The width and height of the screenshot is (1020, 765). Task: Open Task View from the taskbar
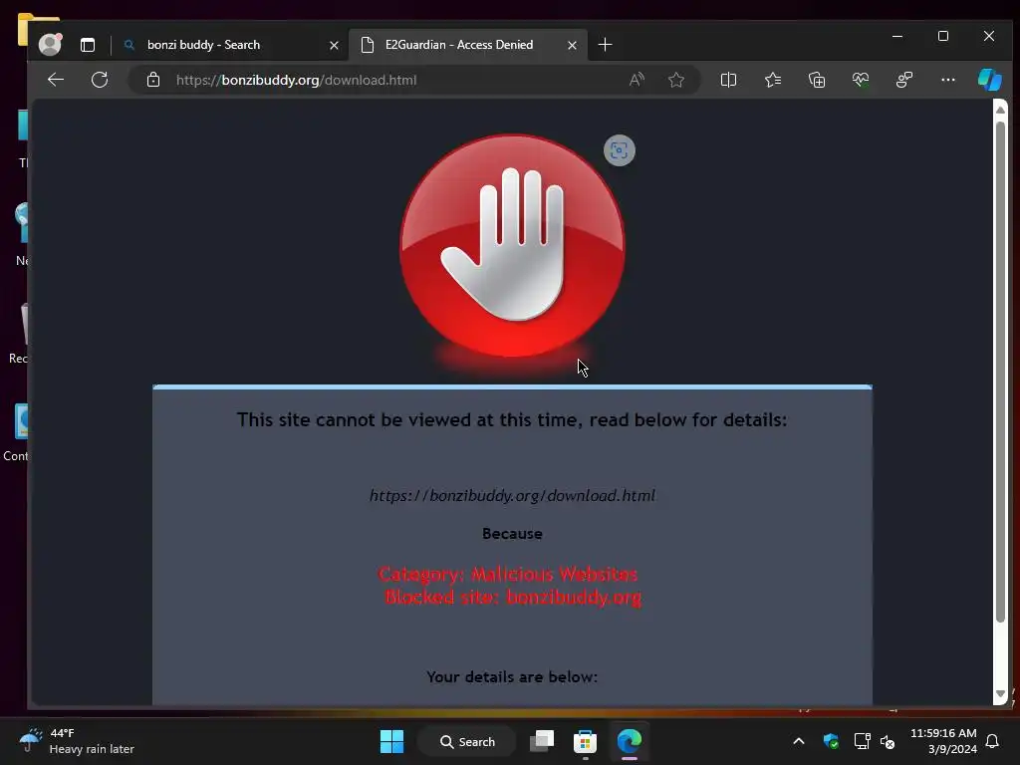(x=541, y=741)
